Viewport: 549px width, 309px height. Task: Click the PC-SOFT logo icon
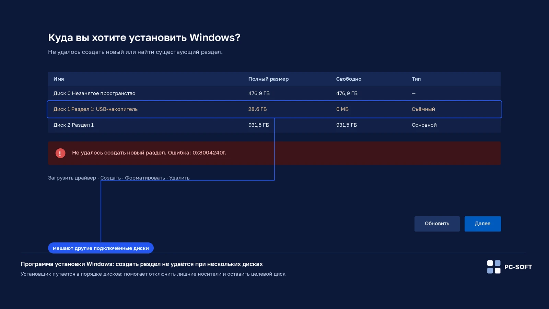(x=494, y=267)
